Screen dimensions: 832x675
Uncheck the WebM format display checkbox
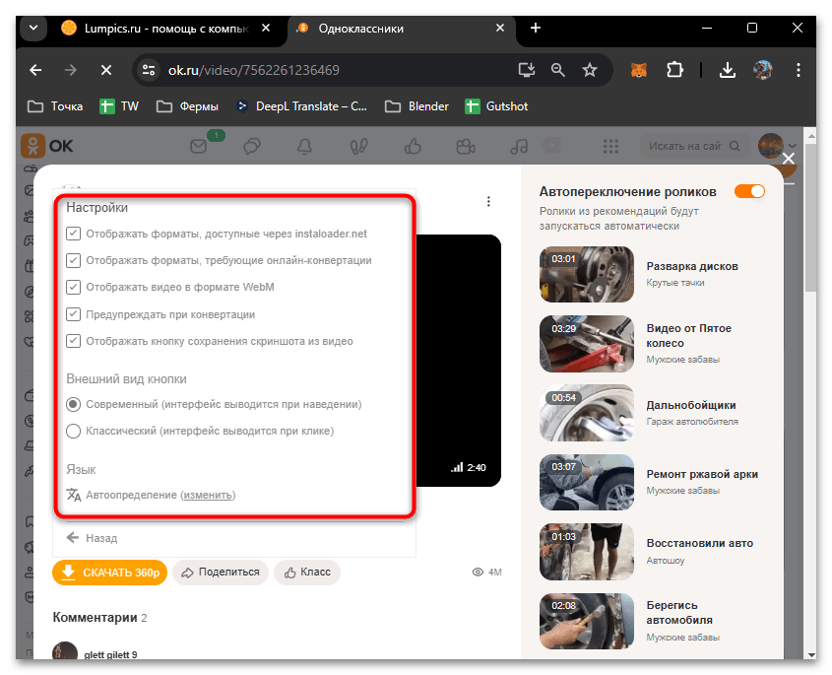tap(73, 287)
